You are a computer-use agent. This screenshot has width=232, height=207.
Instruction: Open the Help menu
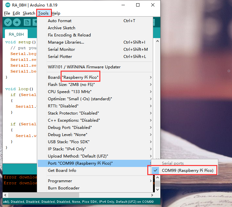[56, 13]
